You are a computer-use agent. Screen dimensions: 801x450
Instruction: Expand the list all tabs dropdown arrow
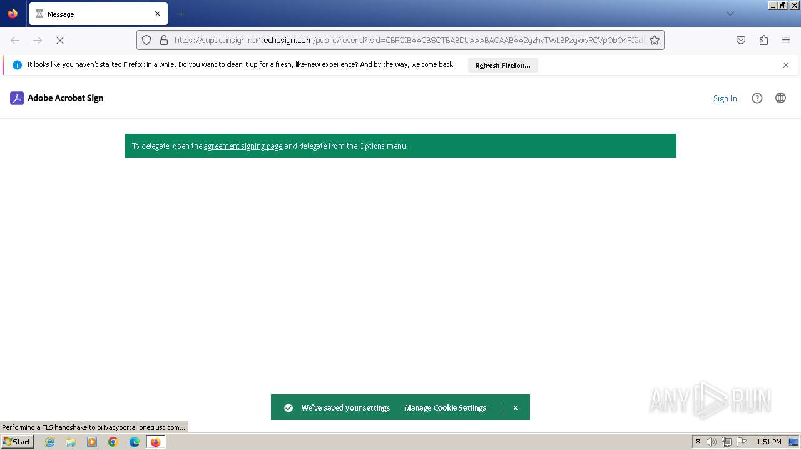(730, 14)
